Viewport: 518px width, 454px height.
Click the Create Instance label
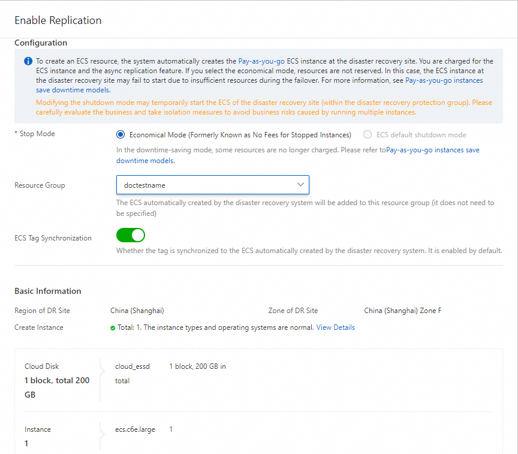click(39, 327)
